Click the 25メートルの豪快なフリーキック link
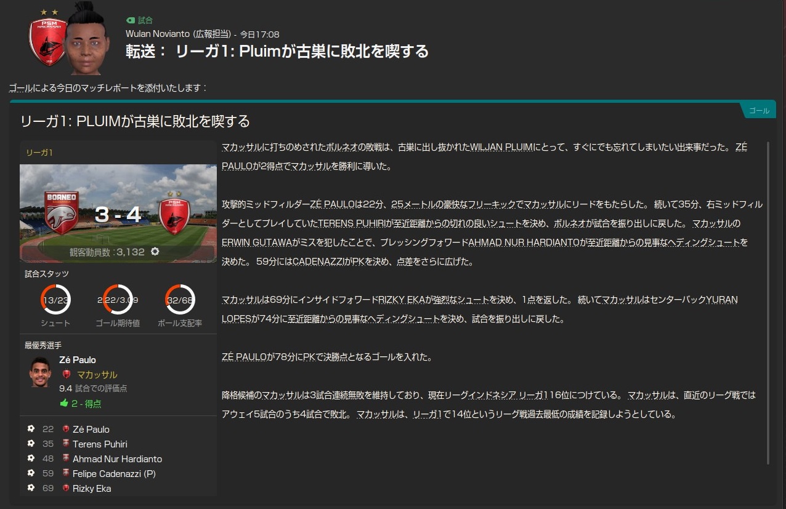 453,204
